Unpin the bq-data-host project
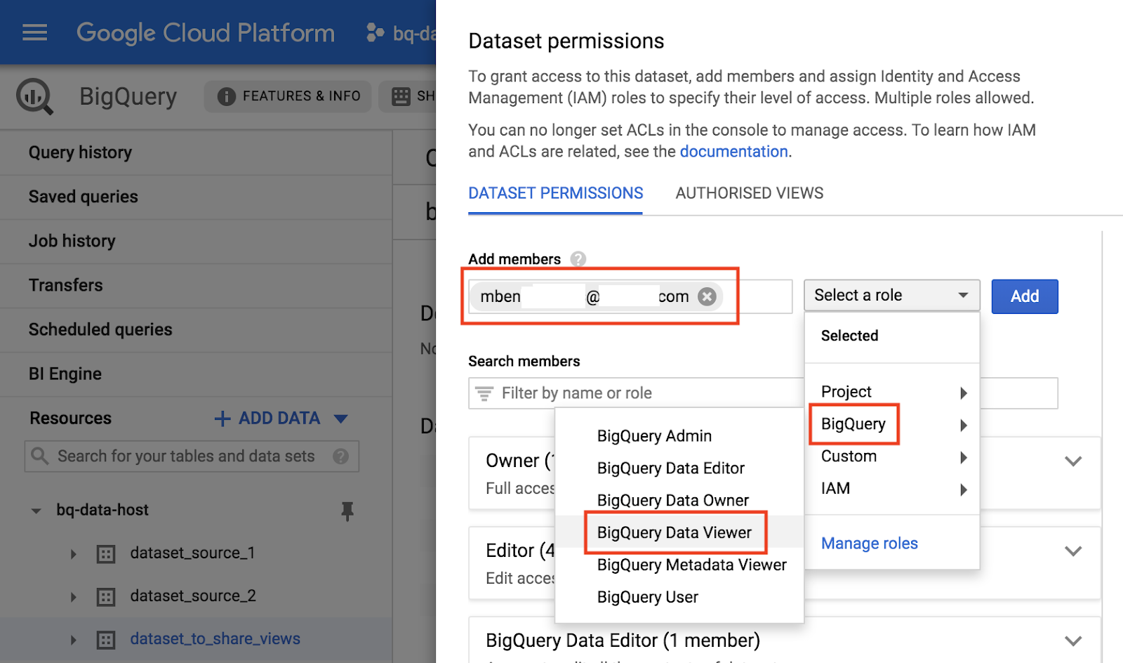 347,511
